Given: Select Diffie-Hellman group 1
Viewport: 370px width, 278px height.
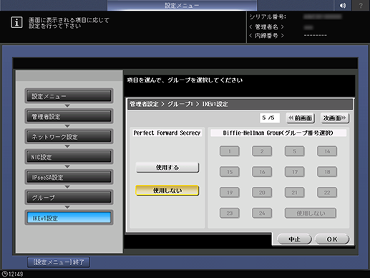Looking at the screenshot, I should 230,151.
